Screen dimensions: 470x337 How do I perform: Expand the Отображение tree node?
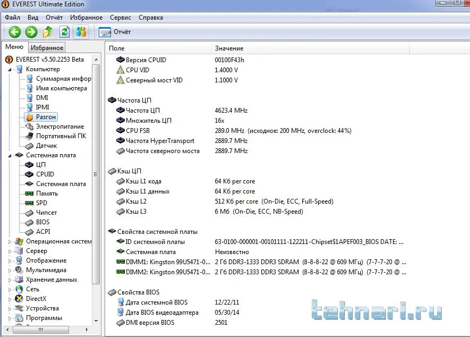coord(10,261)
